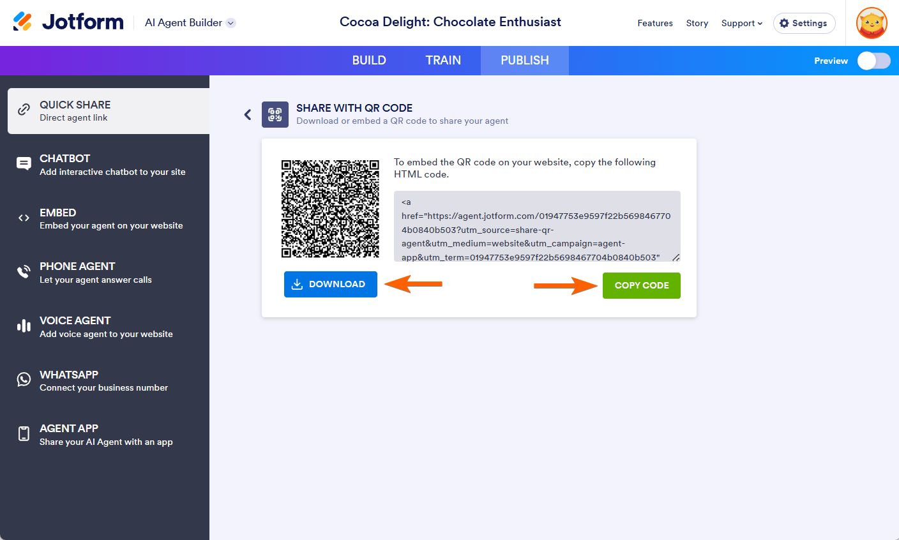This screenshot has width=899, height=540.
Task: Click the WHATSAPP title text
Action: (69, 375)
